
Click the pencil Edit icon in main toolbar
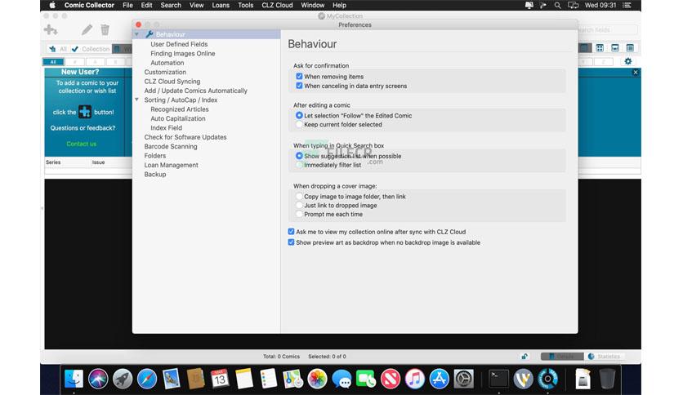[87, 29]
